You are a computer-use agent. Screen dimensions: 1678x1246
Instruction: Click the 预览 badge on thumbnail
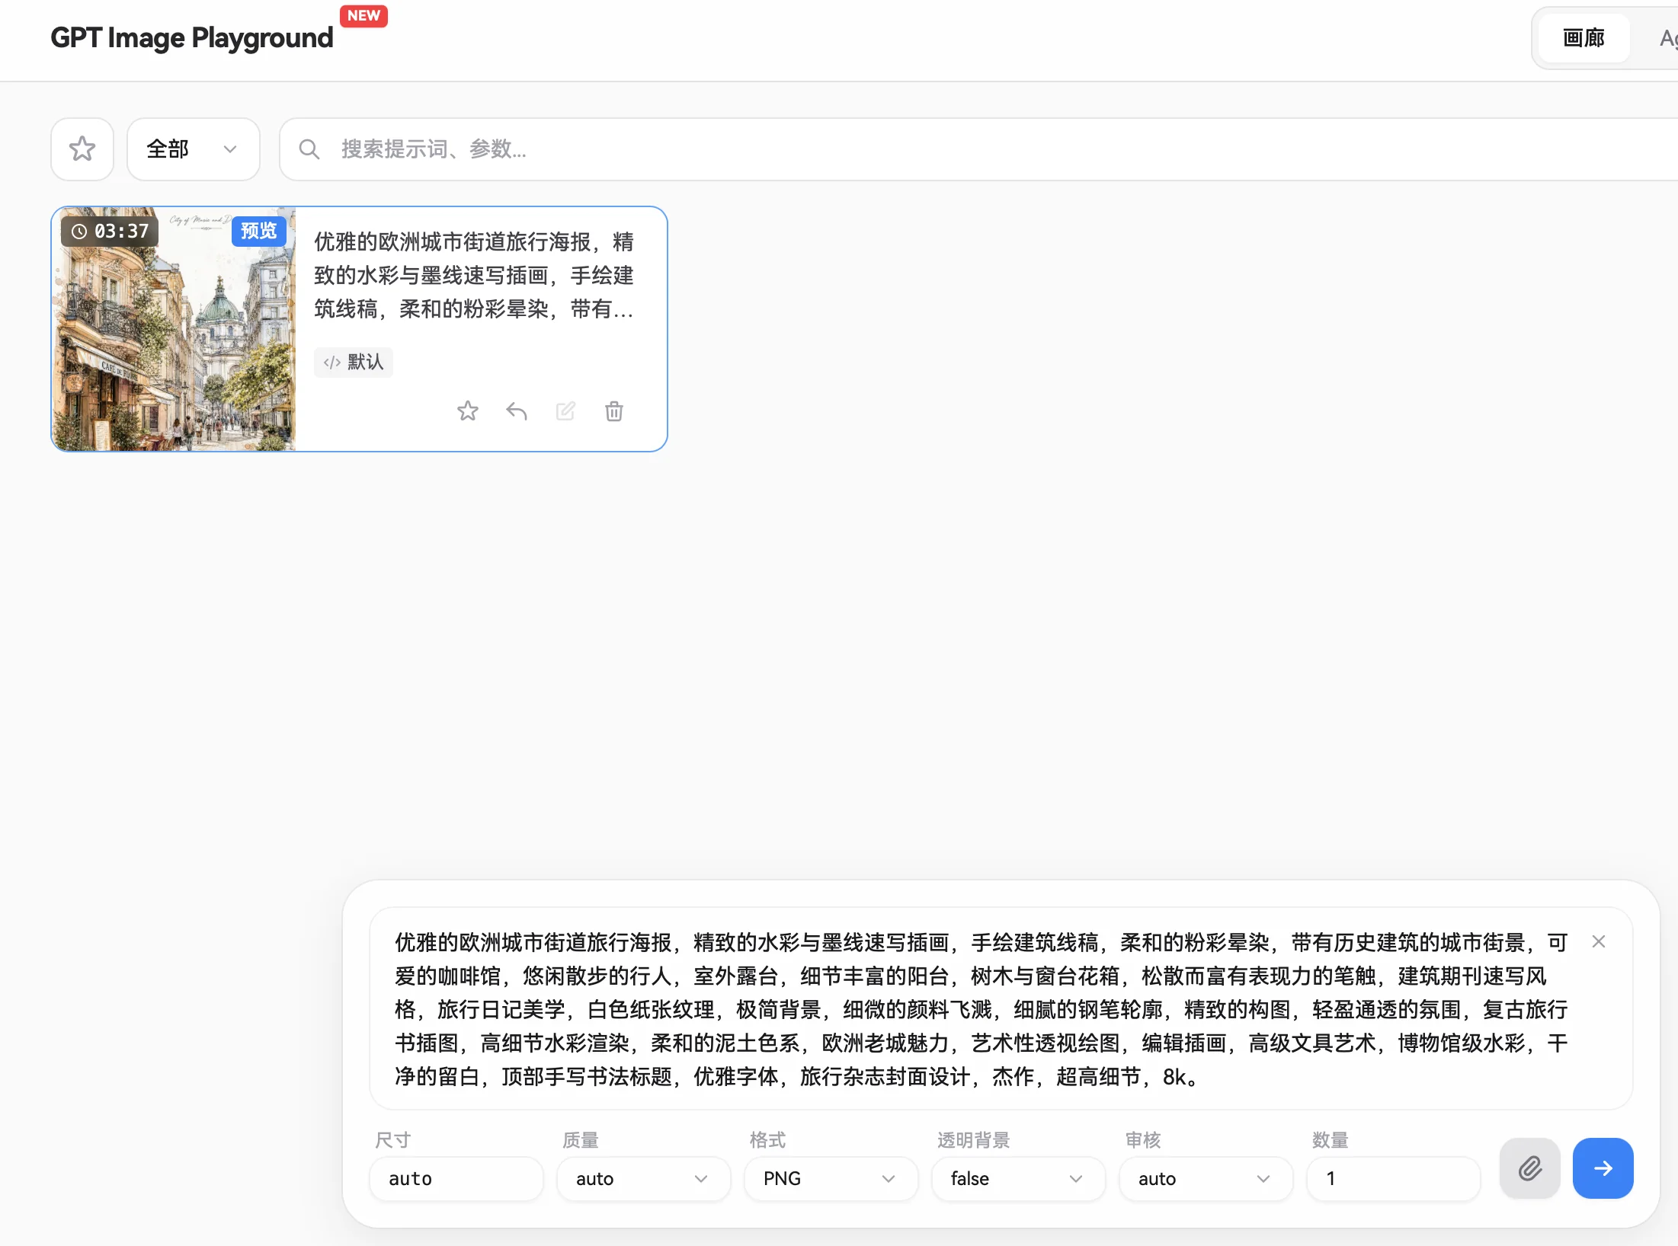pyautogui.click(x=258, y=231)
